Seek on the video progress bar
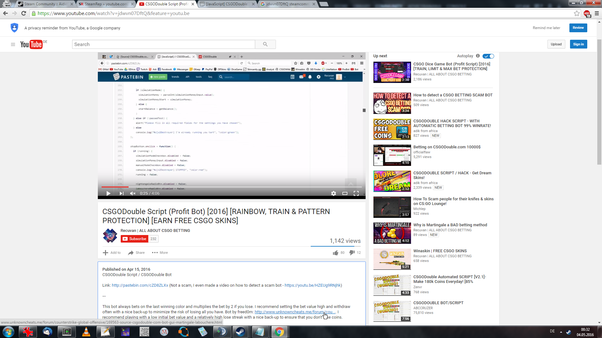The height and width of the screenshot is (338, 602). (231, 187)
